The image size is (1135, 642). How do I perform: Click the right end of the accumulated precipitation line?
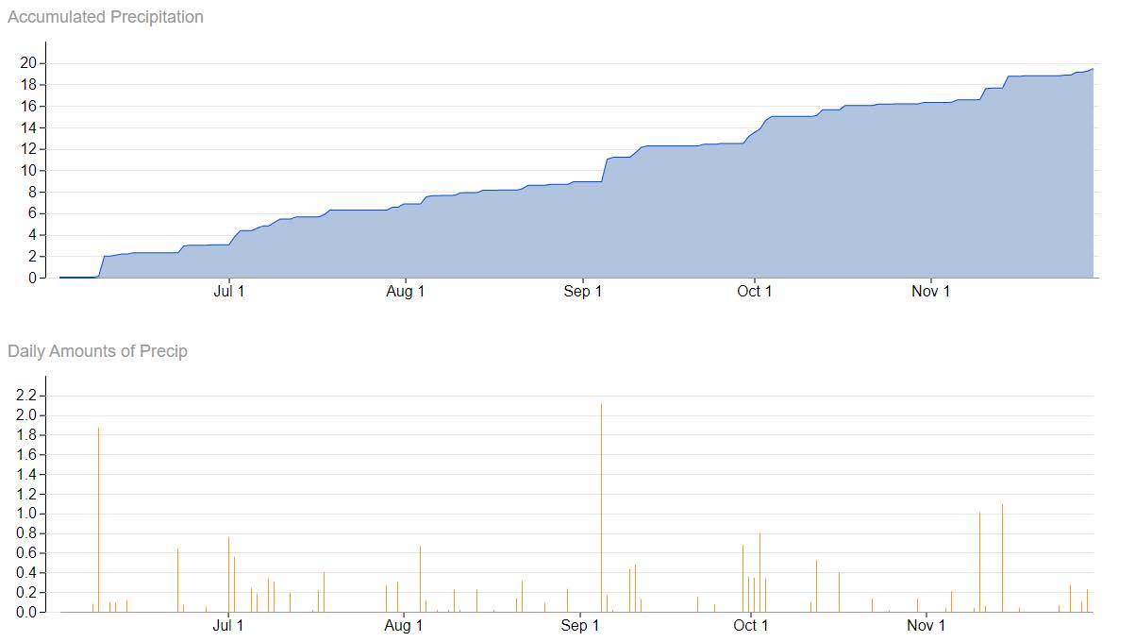coord(1092,69)
